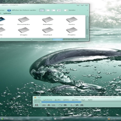Open the Média menu in VLC
This screenshot has height=121, width=121.
point(38,100)
